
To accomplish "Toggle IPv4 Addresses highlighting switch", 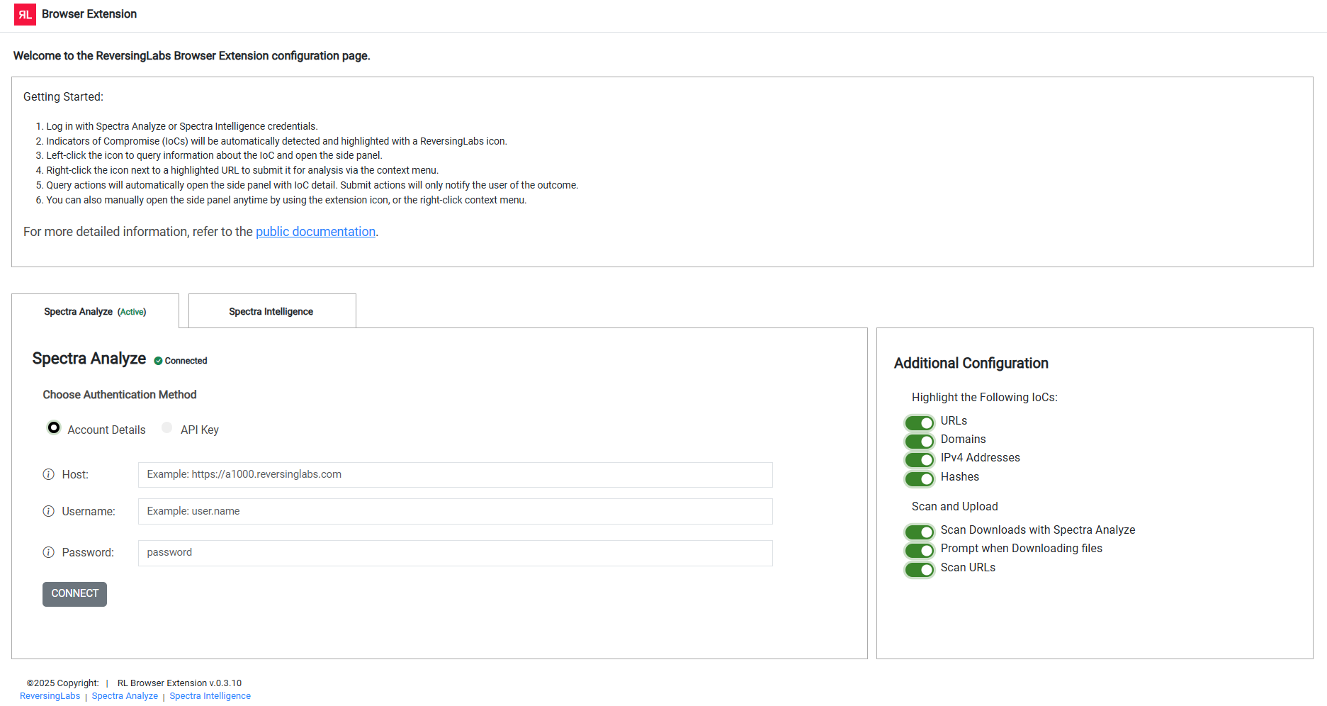I will tap(920, 459).
